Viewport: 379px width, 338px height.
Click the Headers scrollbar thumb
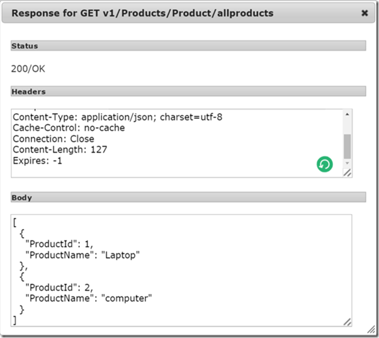tap(347, 145)
